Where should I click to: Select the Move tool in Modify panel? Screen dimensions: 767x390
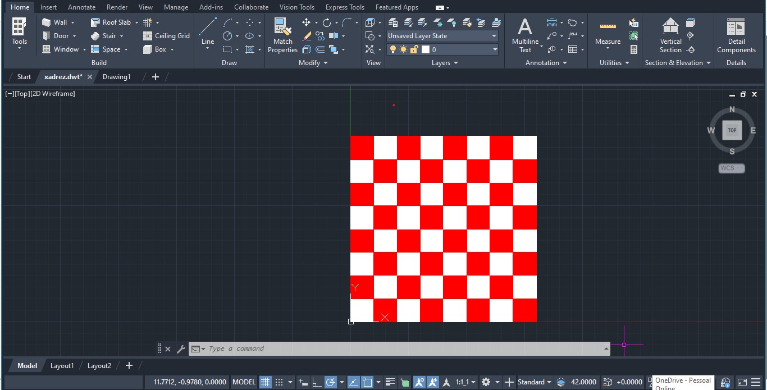coord(306,22)
